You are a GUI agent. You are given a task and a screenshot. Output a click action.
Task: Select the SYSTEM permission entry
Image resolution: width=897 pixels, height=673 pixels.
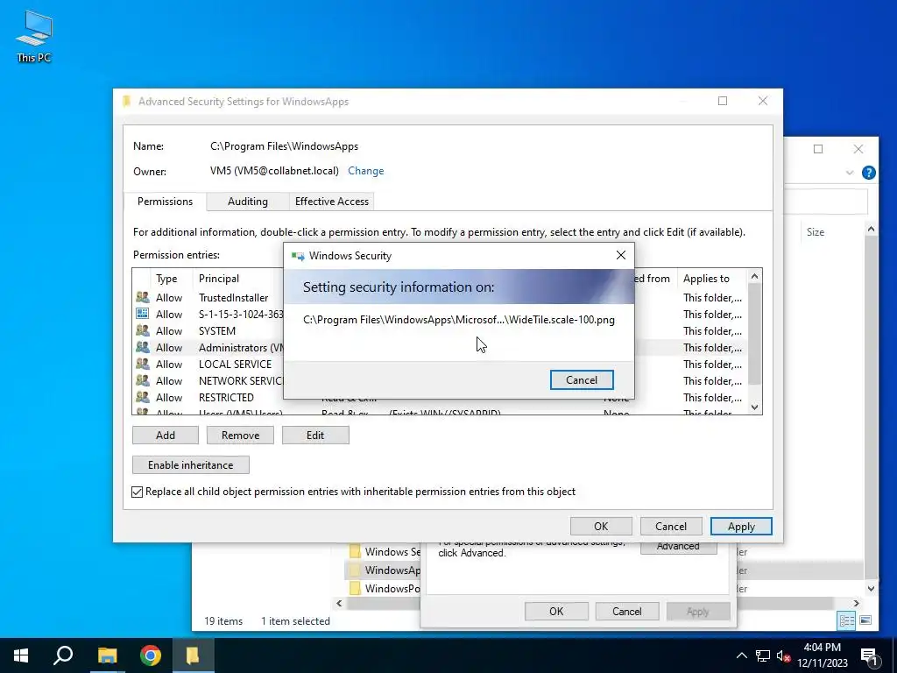point(440,330)
